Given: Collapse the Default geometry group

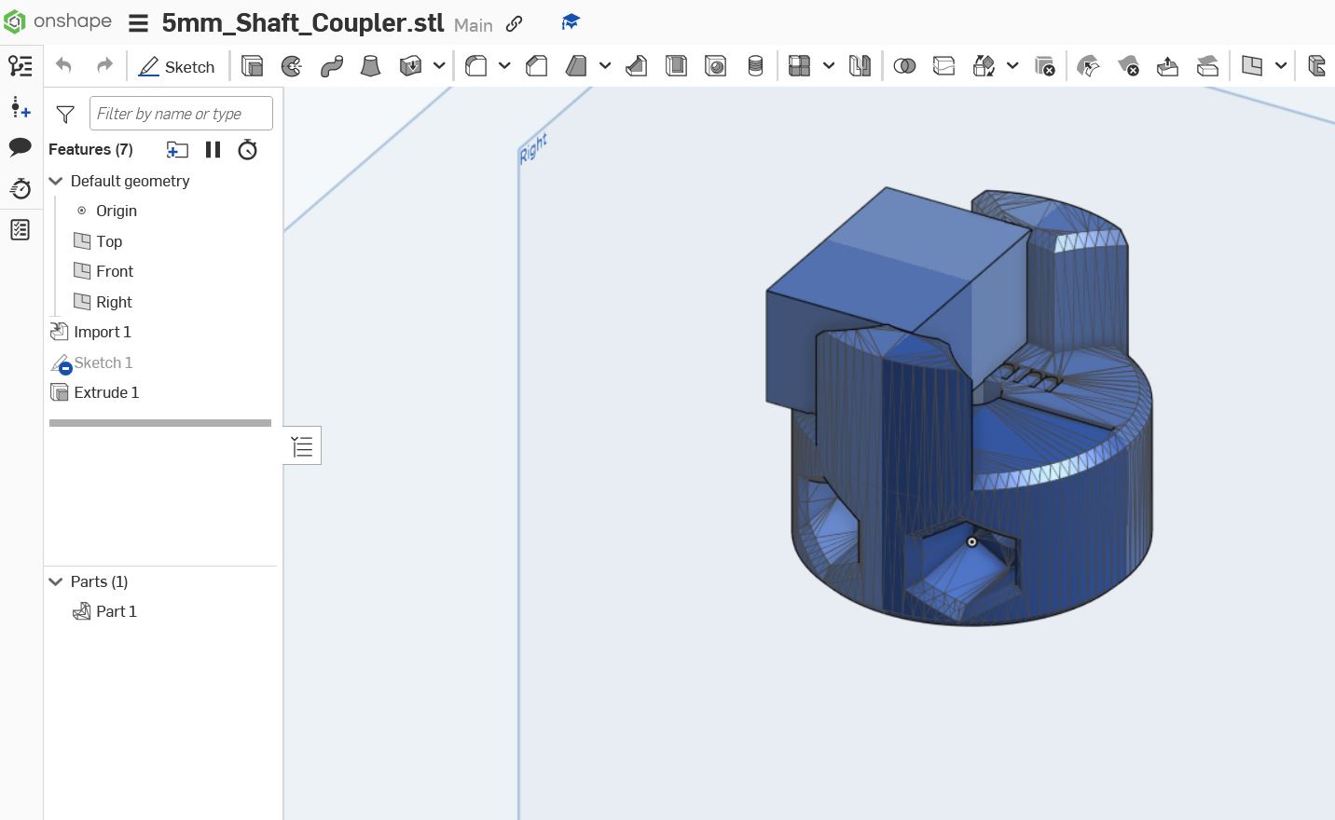Looking at the screenshot, I should point(55,181).
